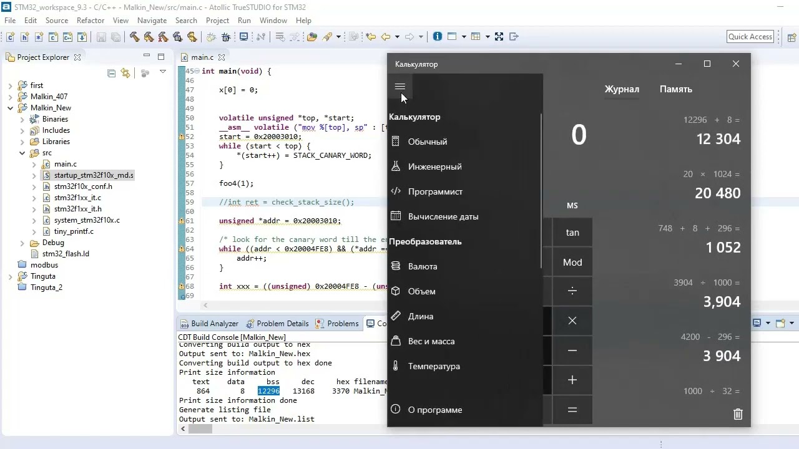Viewport: 799px width, 449px height.
Task: Click the calculator Mod button
Action: point(572,263)
